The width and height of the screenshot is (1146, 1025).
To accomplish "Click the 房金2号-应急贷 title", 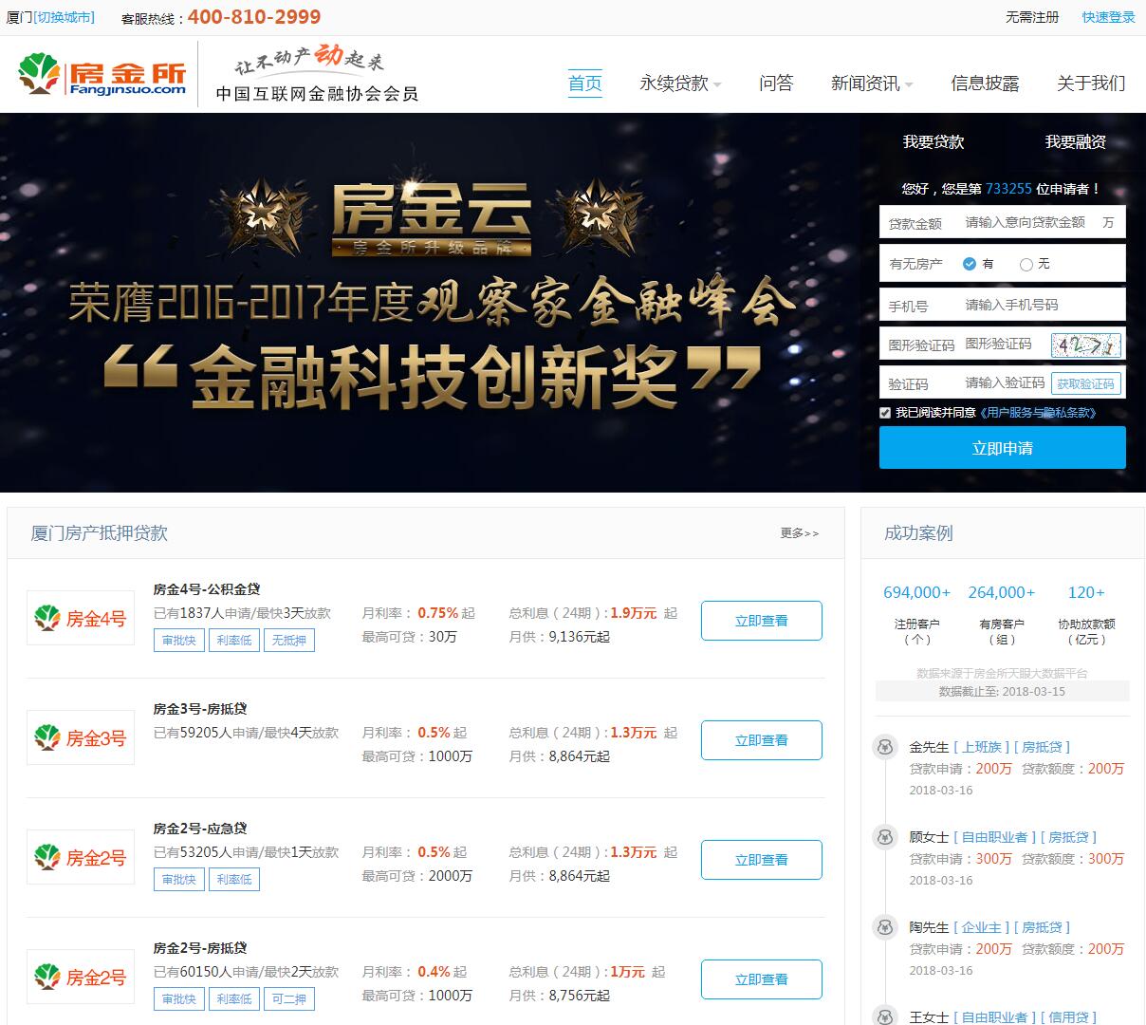I will pyautogui.click(x=200, y=829).
